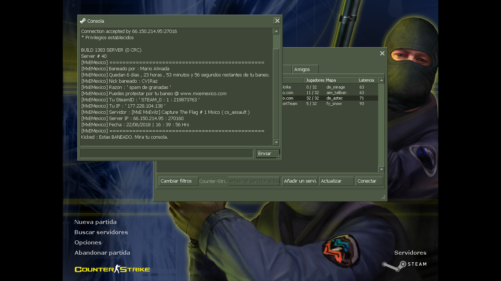
Task: Close the Consola window
Action: pyautogui.click(x=277, y=21)
